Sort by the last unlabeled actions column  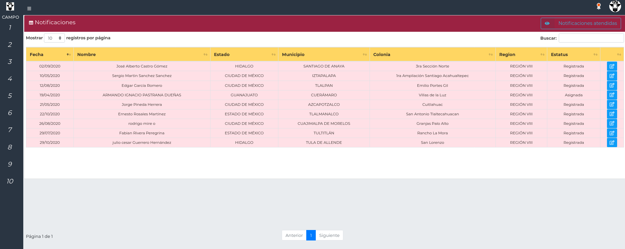[612, 54]
